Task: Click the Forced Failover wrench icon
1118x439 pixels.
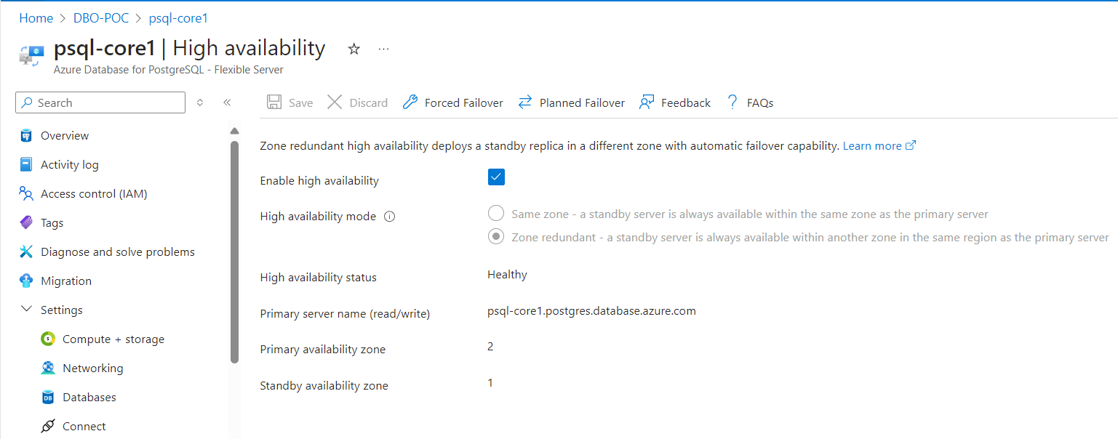Action: (410, 102)
